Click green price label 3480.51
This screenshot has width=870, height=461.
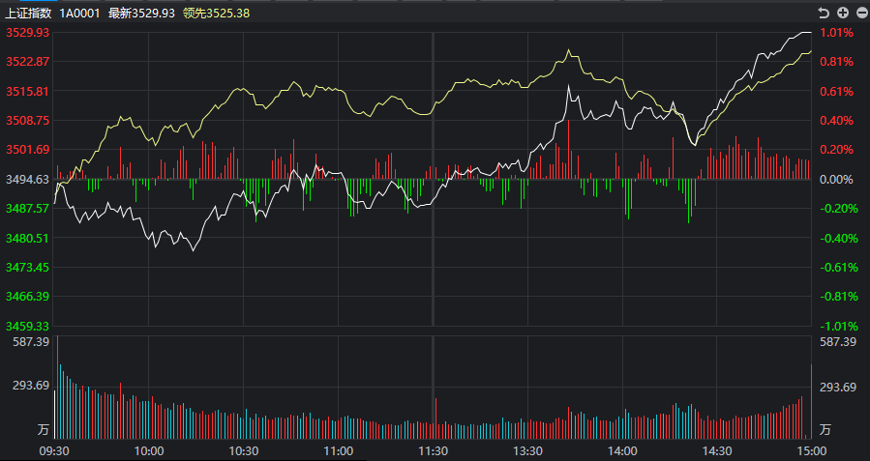[x=28, y=238]
